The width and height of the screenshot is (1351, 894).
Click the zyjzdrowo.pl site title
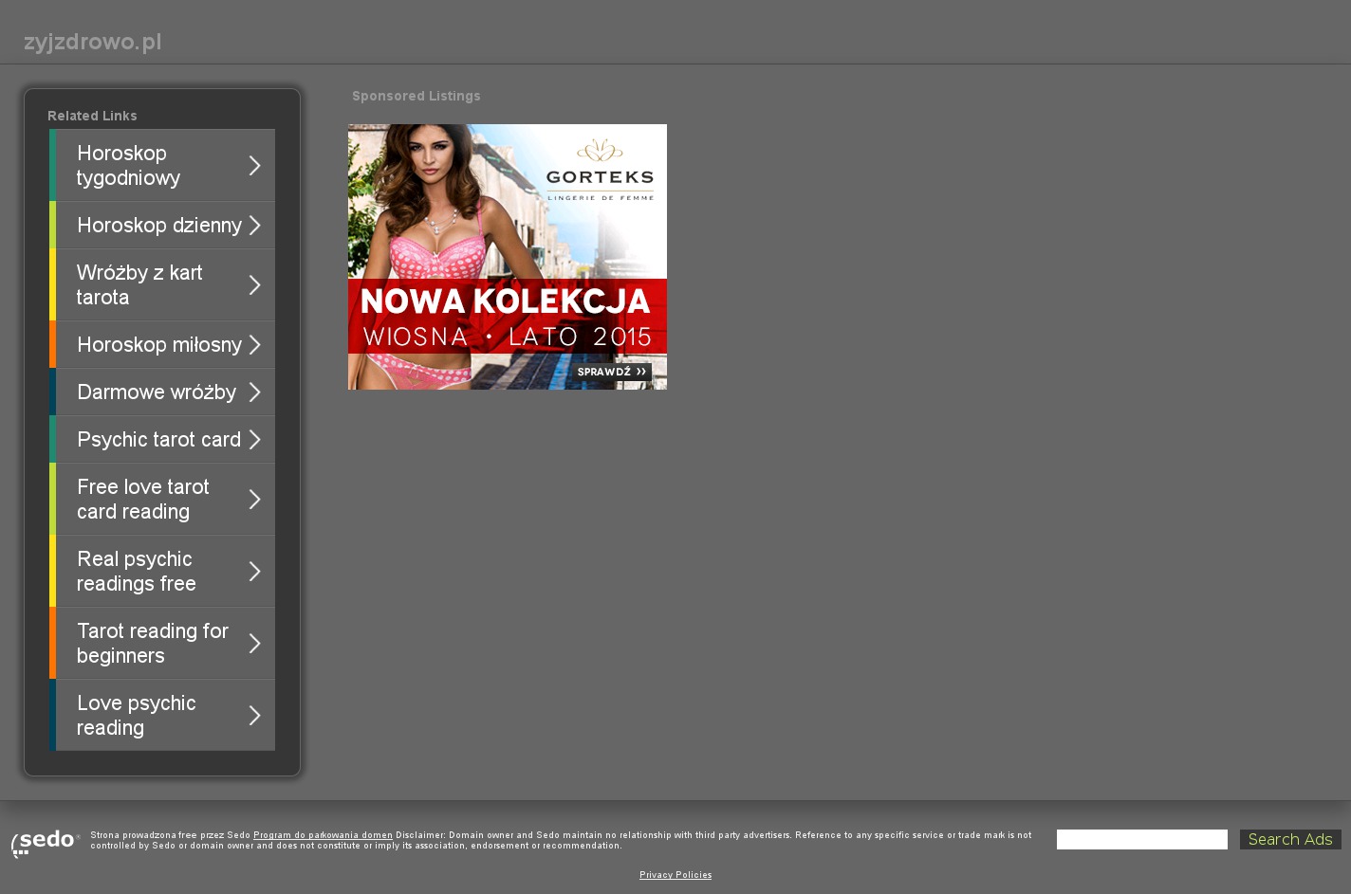(x=92, y=42)
